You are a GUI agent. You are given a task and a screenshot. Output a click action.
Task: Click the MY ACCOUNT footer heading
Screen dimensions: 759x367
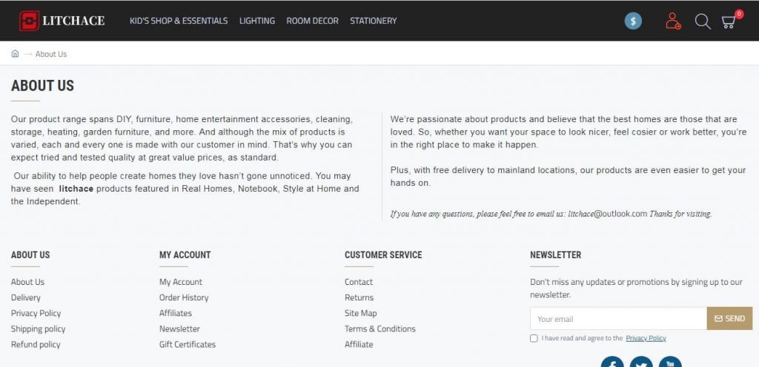185,255
